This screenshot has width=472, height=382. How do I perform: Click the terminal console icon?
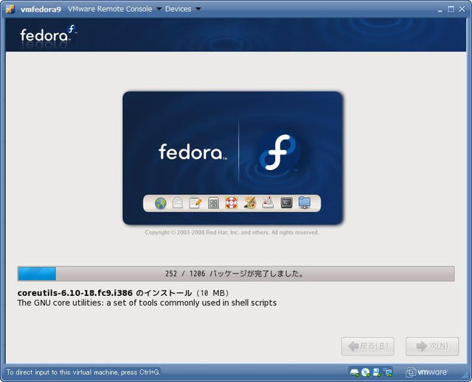(x=287, y=202)
